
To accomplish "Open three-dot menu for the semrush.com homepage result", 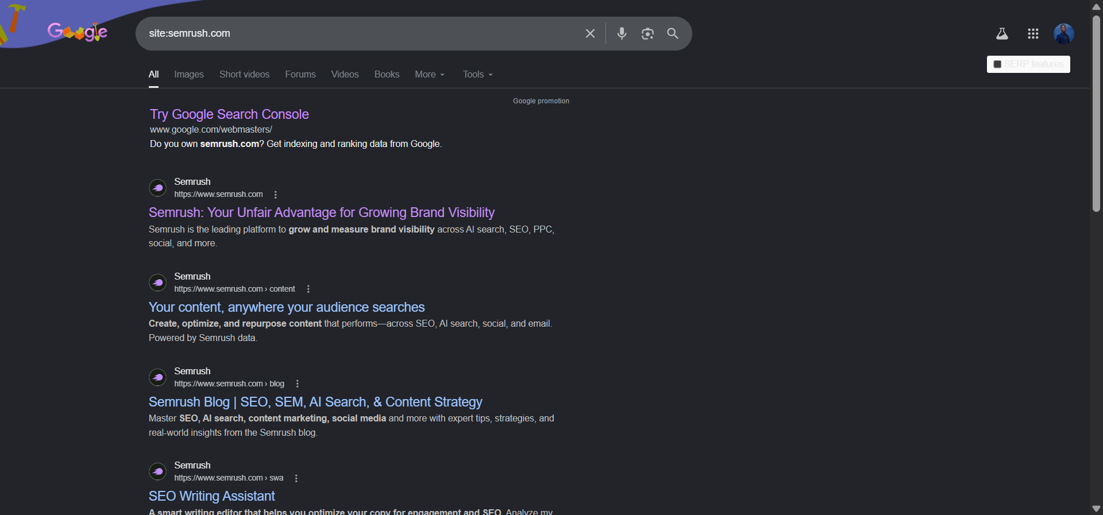I will [x=276, y=195].
